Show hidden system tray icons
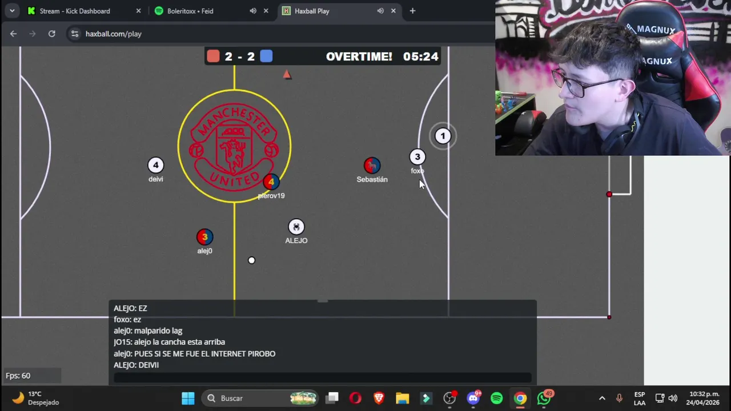This screenshot has height=411, width=731. click(602, 398)
